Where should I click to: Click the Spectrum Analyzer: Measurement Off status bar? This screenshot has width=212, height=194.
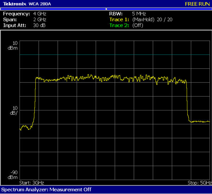coord(47,190)
